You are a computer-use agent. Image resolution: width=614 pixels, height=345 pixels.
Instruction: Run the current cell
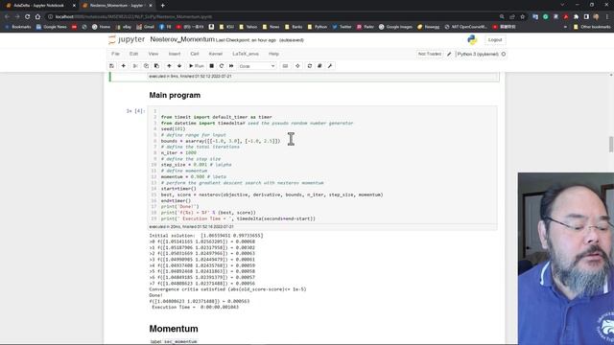(x=197, y=66)
